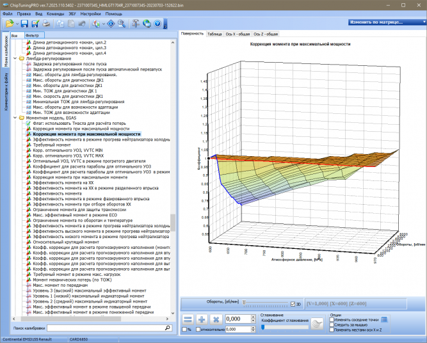Image resolution: width=427 pixels, height=343 pixels.
Task: Toggle the 3D checkbox
Action: 293,304
